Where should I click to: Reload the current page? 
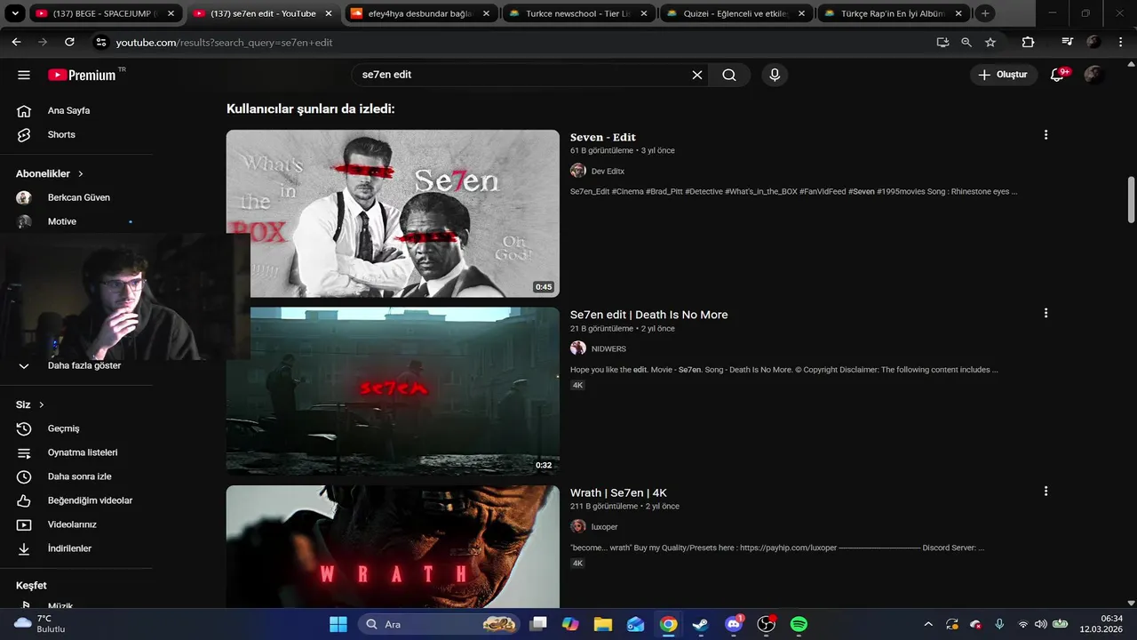click(69, 42)
